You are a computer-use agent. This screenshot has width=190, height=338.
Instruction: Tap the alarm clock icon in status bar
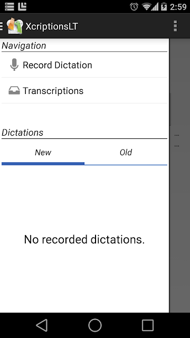(x=134, y=7)
